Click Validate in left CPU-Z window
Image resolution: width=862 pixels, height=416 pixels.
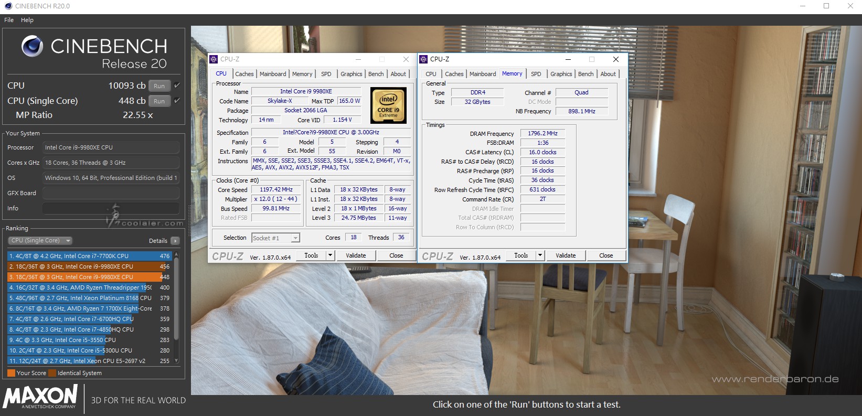pos(356,255)
